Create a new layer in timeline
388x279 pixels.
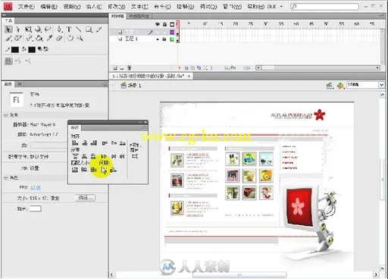click(x=115, y=67)
